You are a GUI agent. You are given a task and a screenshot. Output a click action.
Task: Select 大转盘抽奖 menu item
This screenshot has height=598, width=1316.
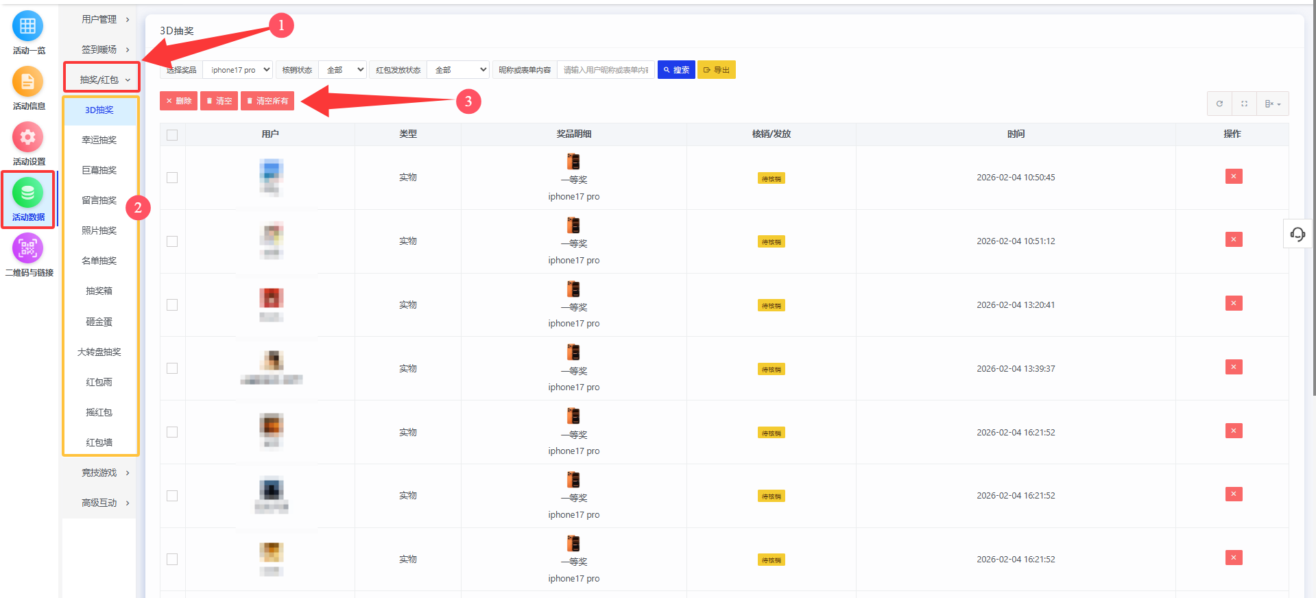coord(99,352)
